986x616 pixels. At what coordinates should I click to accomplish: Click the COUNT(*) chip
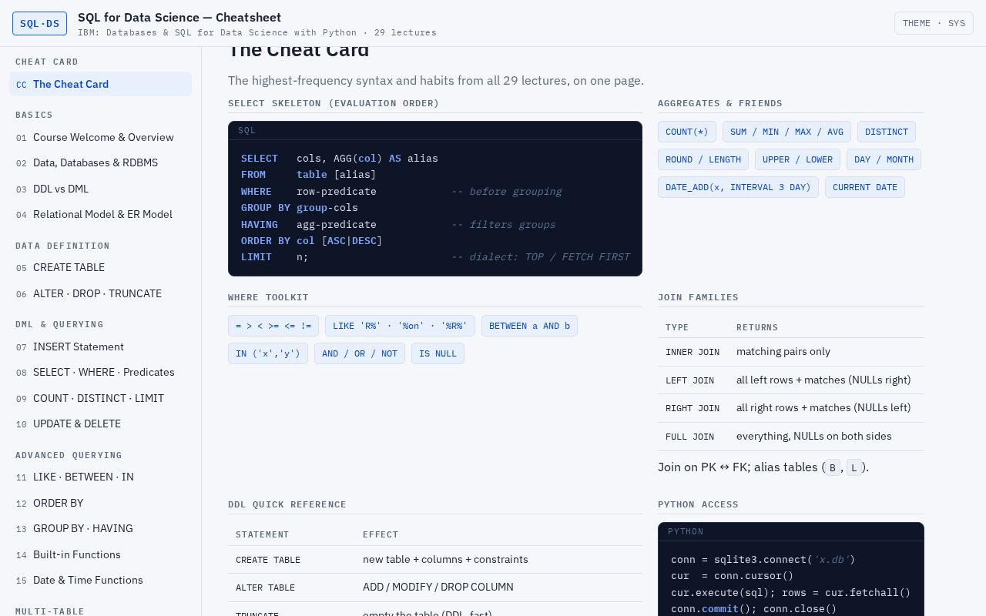[687, 132]
